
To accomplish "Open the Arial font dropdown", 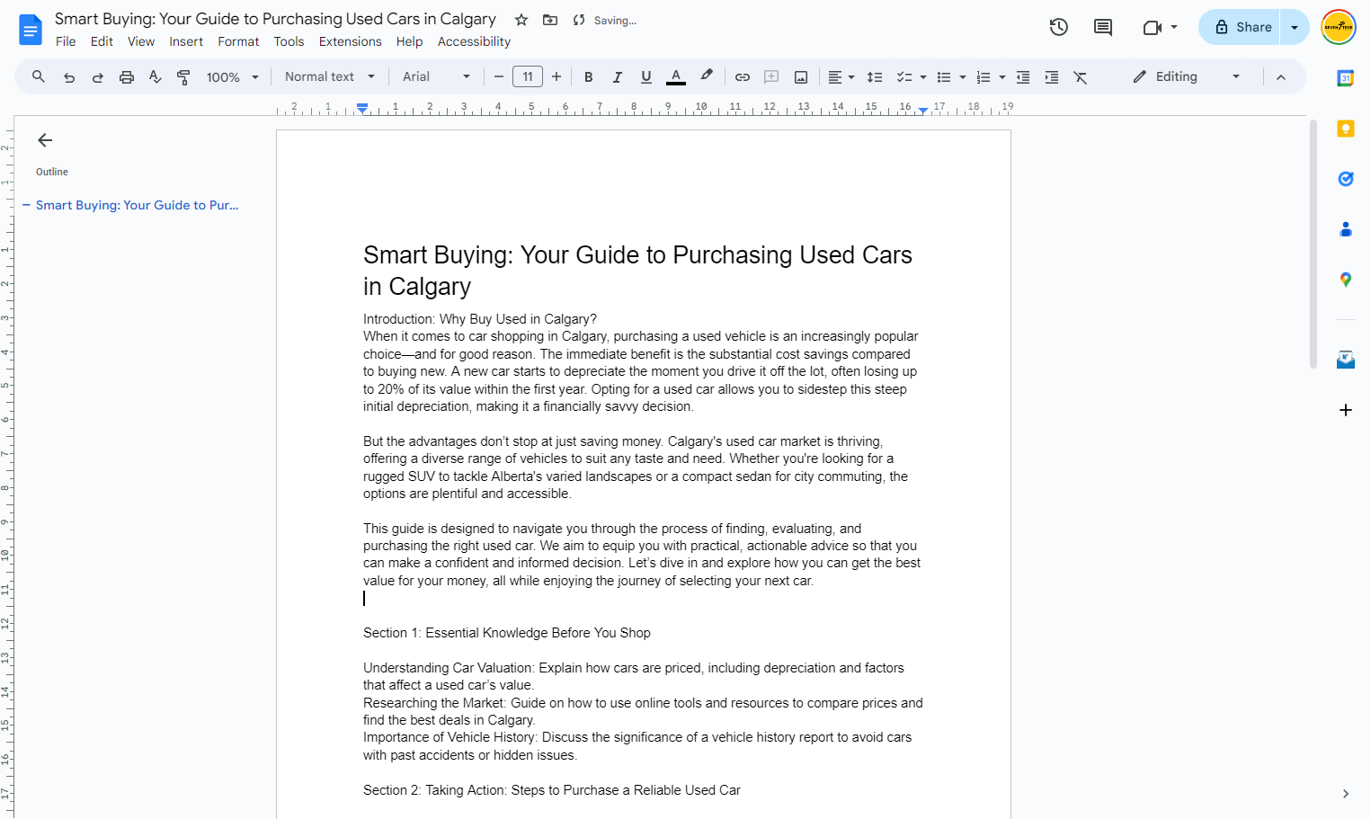I will [437, 77].
